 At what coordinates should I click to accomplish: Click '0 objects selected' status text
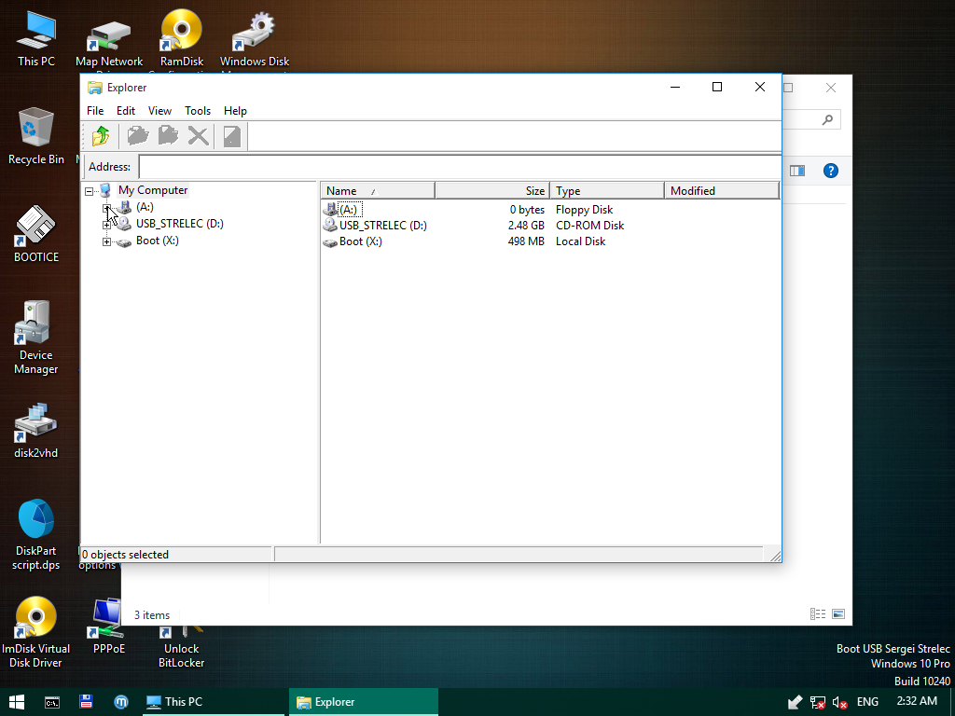(x=126, y=555)
